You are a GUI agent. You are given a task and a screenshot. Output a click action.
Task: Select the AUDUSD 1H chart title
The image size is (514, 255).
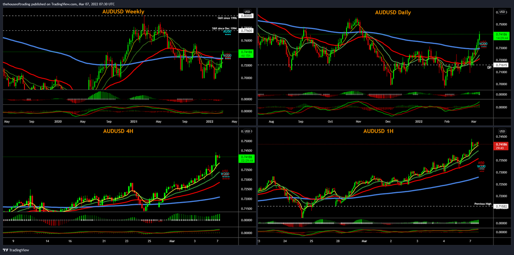[x=379, y=131]
